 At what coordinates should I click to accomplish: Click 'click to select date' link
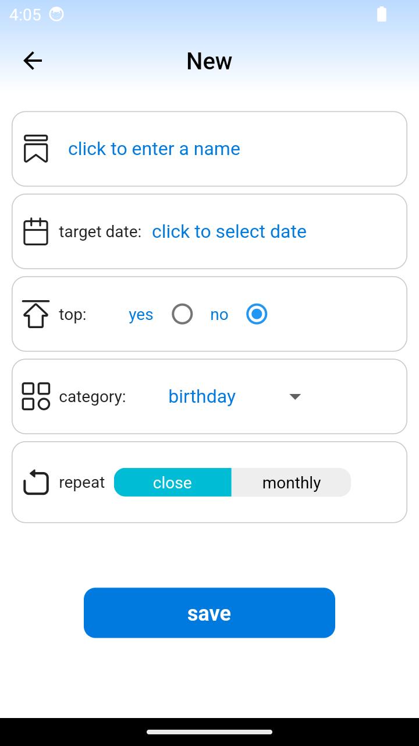(x=229, y=231)
